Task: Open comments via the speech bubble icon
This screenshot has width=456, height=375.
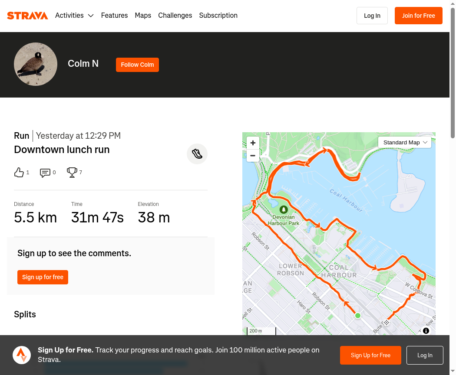Action: [x=45, y=173]
